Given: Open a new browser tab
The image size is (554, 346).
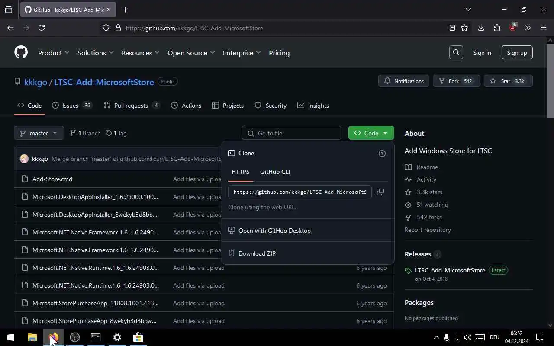Looking at the screenshot, I should [125, 10].
